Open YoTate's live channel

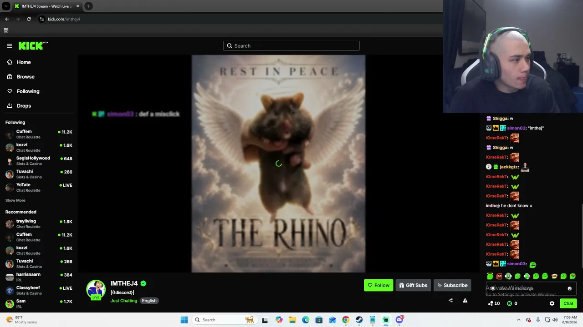click(x=39, y=187)
